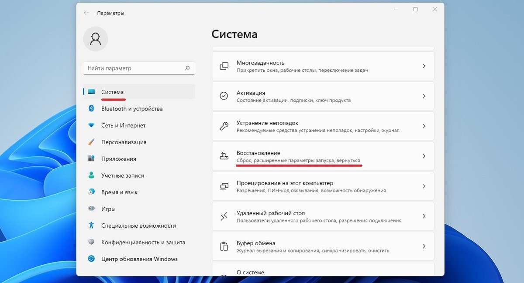
Task: Open Время и язык settings
Action: pyautogui.click(x=139, y=192)
